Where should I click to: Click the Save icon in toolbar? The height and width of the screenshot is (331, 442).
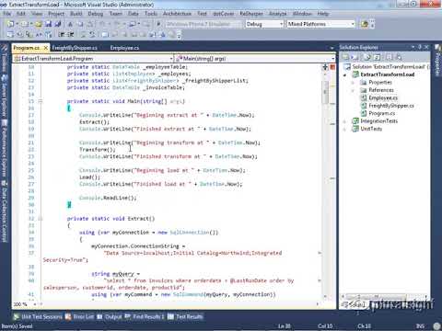point(48,24)
